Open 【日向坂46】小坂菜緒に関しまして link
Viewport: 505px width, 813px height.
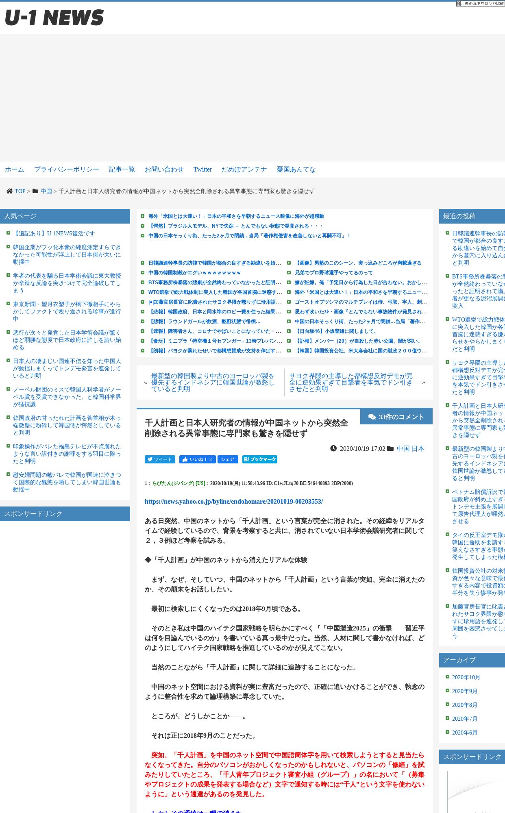[336, 331]
